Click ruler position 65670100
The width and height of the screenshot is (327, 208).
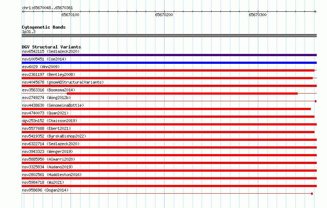pos(70,15)
